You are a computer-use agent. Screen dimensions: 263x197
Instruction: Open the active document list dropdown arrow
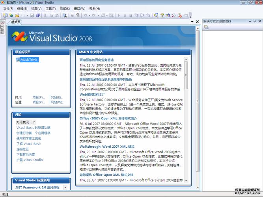(192, 22)
